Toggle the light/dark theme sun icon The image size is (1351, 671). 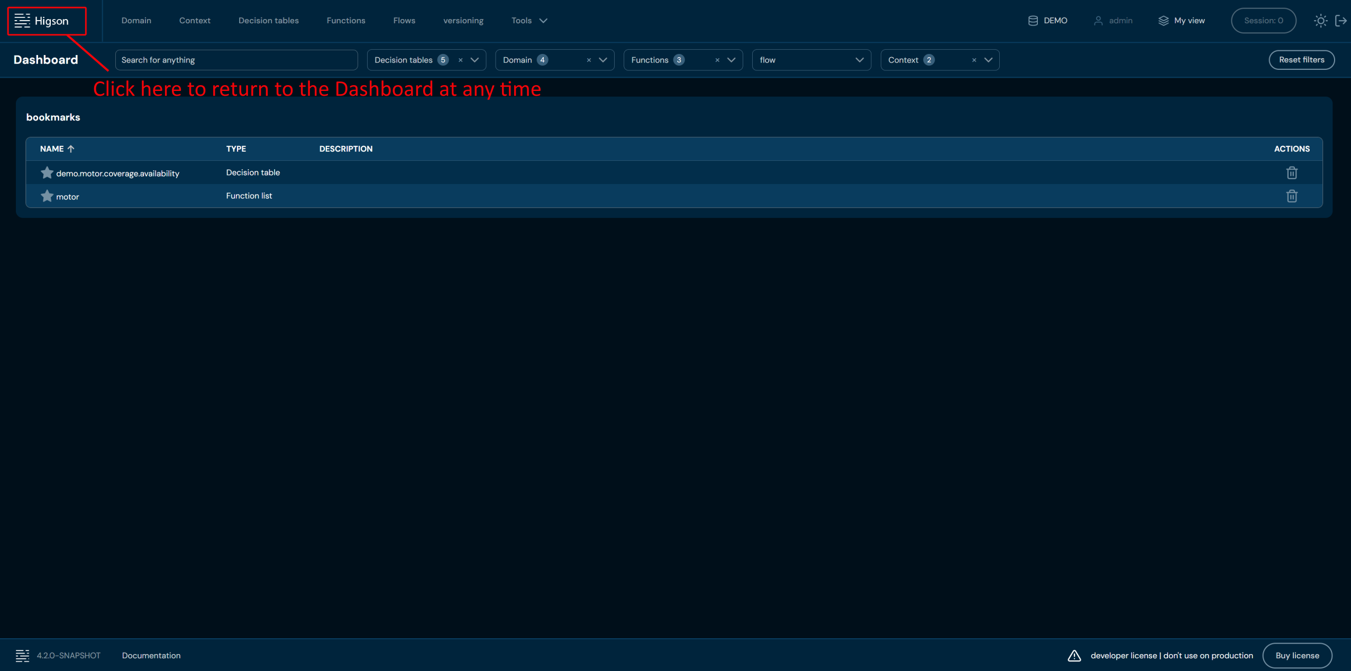pyautogui.click(x=1320, y=21)
